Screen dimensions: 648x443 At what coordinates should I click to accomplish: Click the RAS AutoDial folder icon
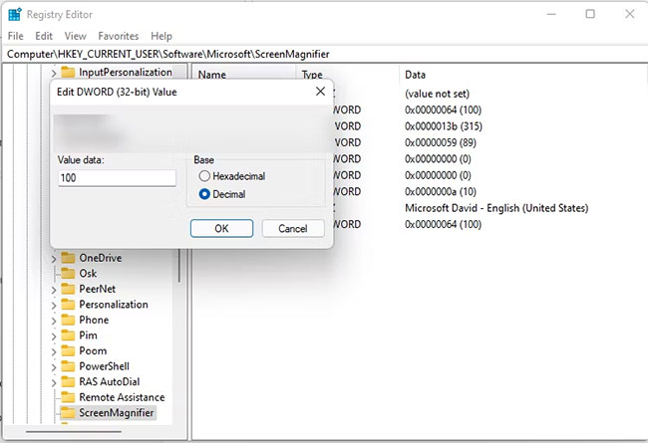pos(68,382)
